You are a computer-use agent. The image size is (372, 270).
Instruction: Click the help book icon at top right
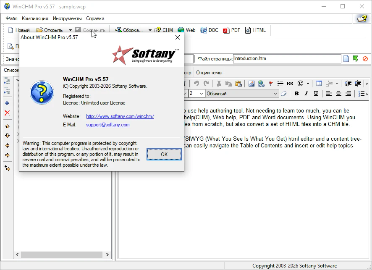(362, 18)
